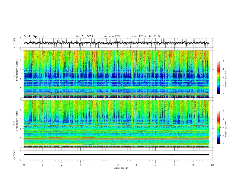Click the lower color bar 'log(PSD)(V²/Hz)' label
Screen dimensions: 239x185
pos(226,129)
